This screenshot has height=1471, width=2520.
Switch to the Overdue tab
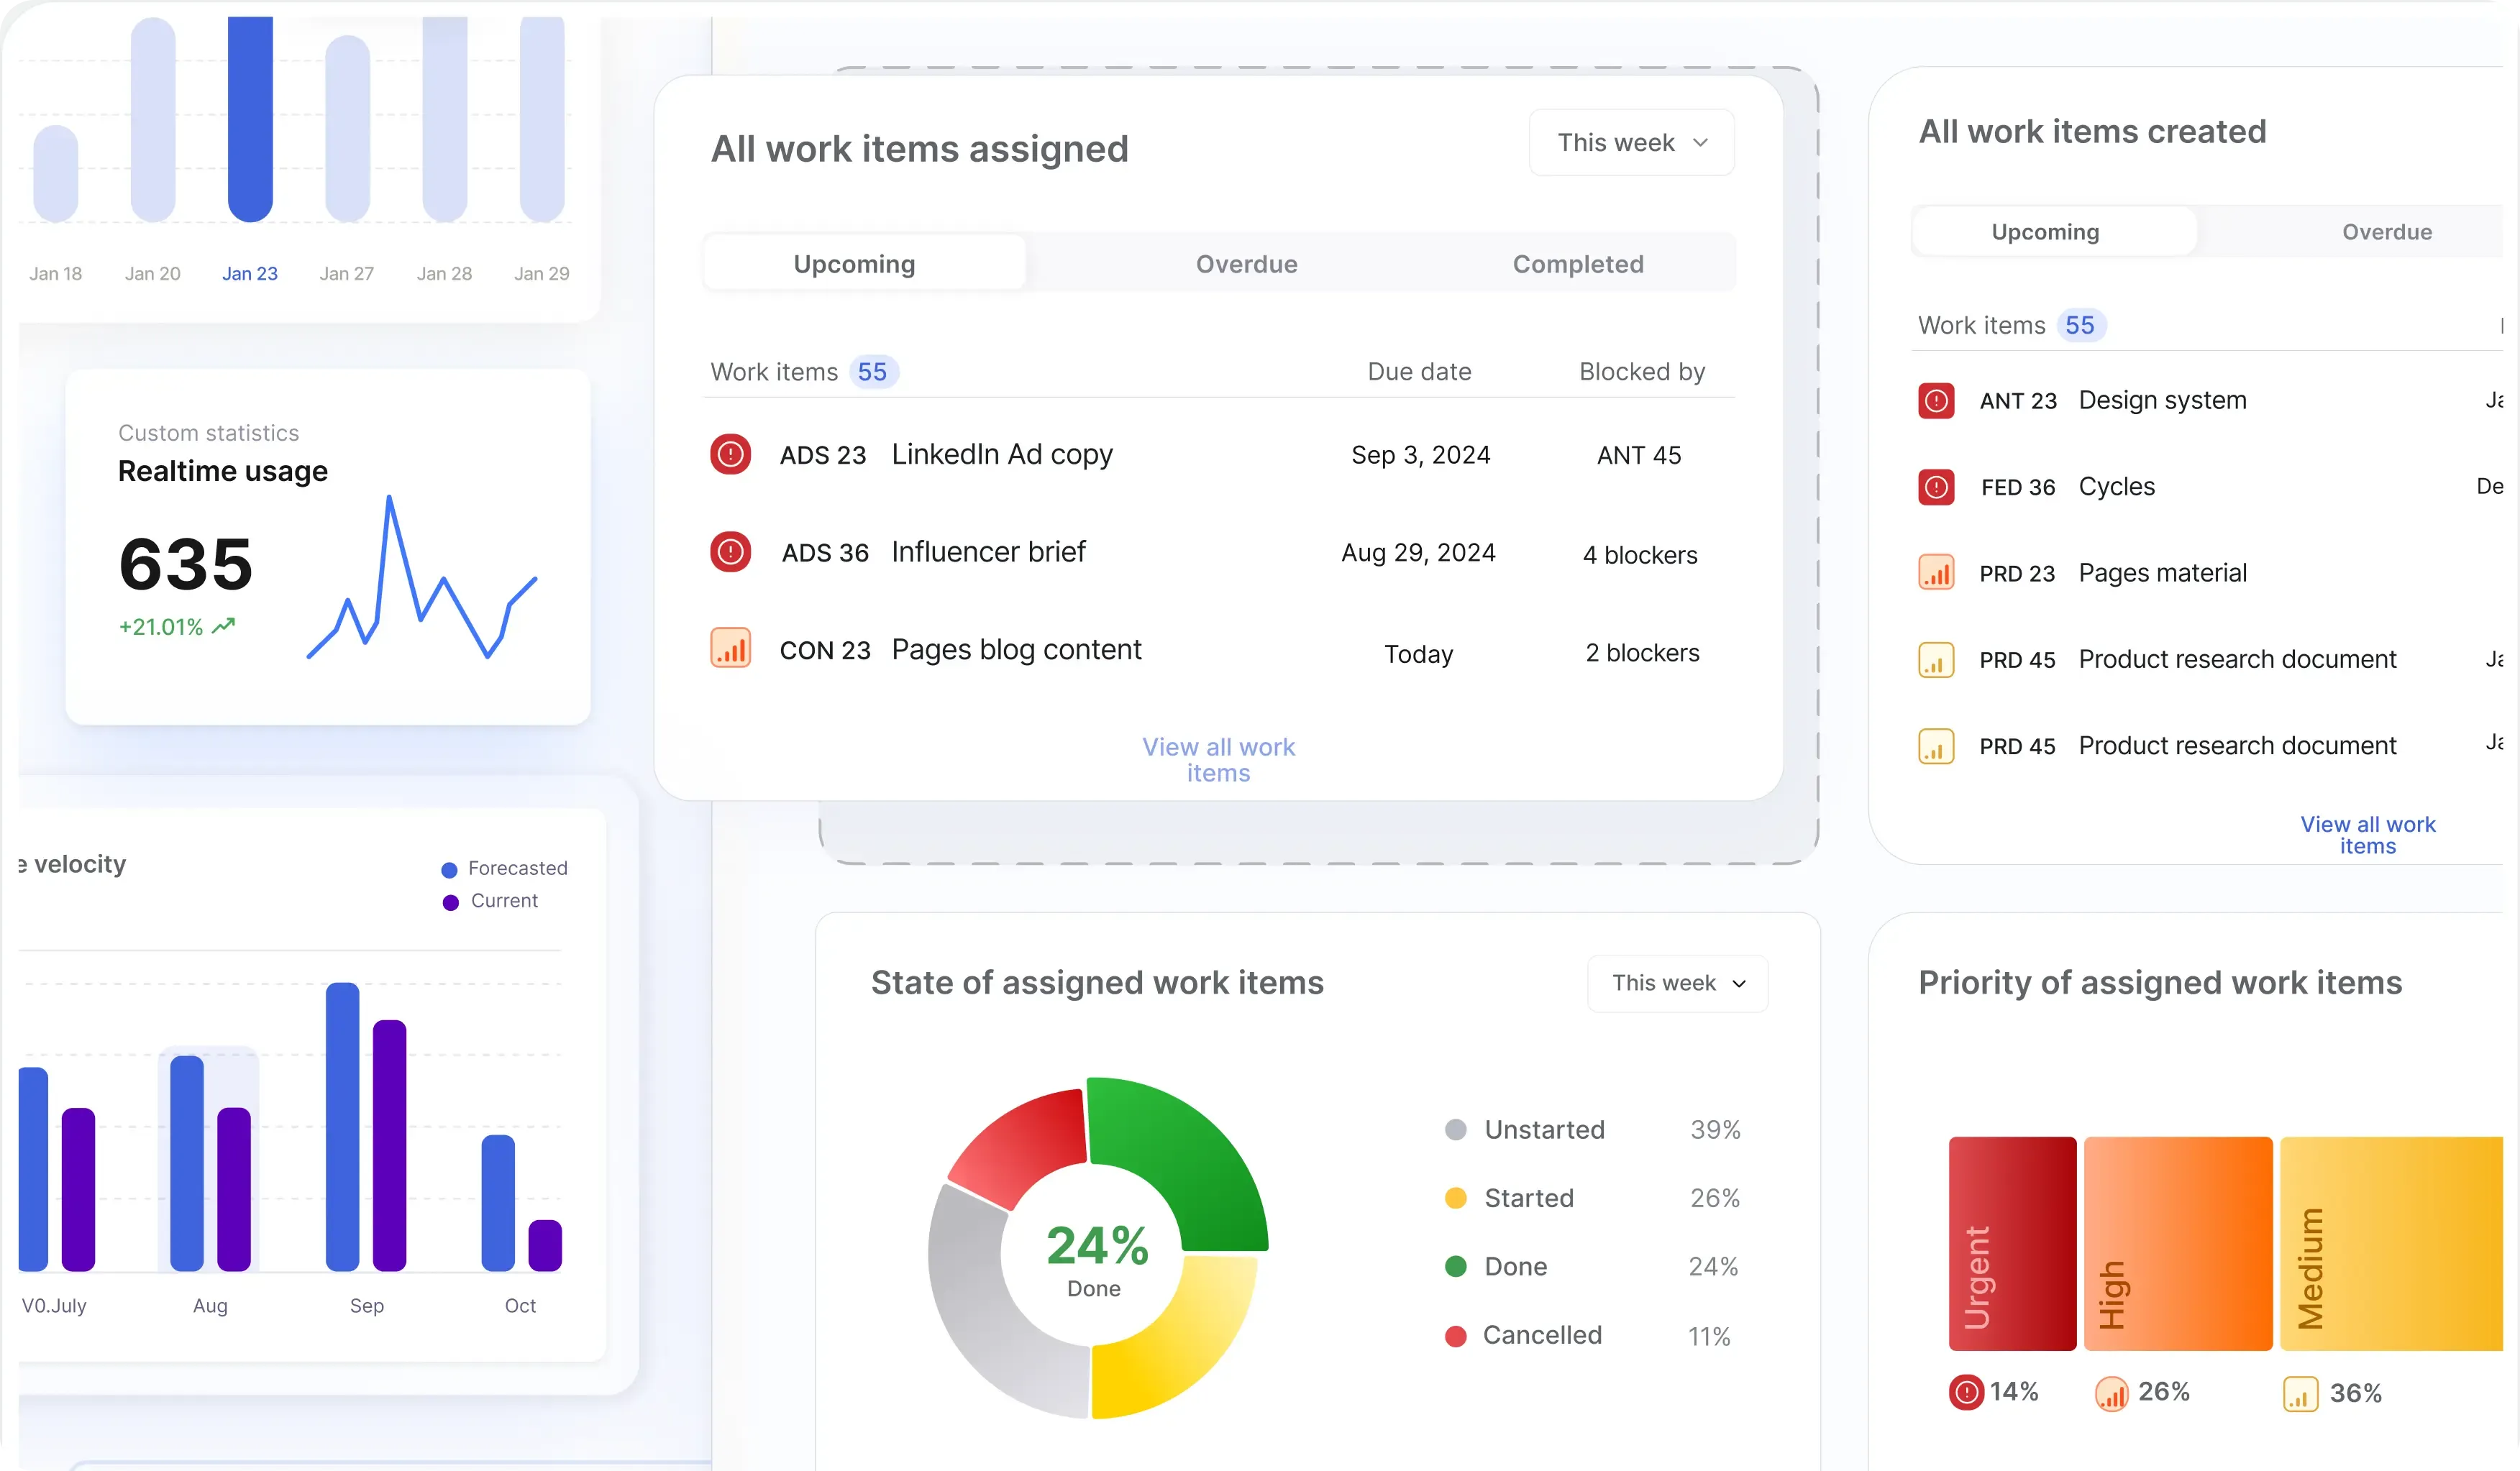[1246, 264]
